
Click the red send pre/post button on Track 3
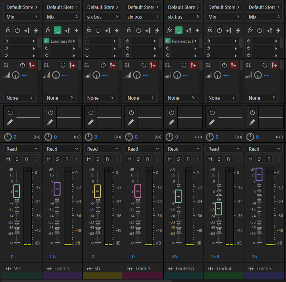pos(153,65)
